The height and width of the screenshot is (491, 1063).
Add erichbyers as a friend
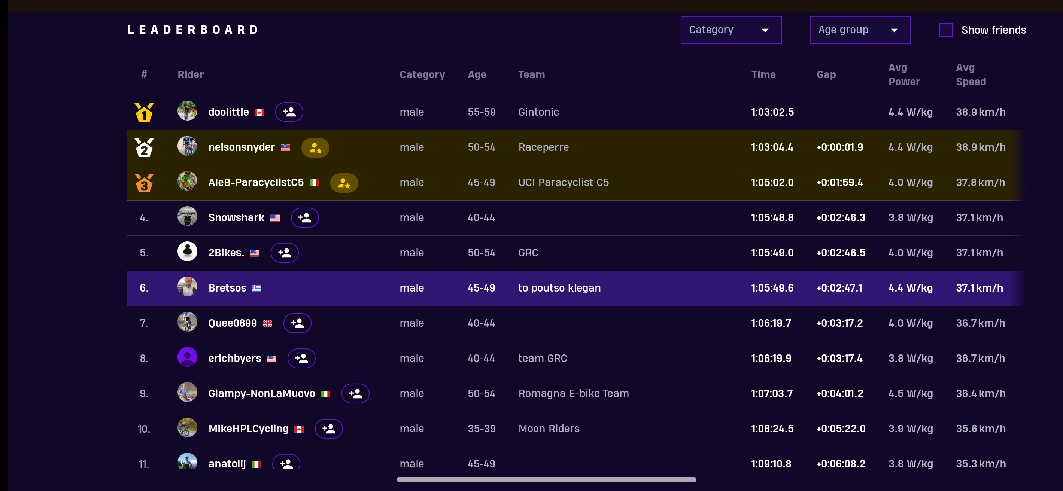(301, 358)
